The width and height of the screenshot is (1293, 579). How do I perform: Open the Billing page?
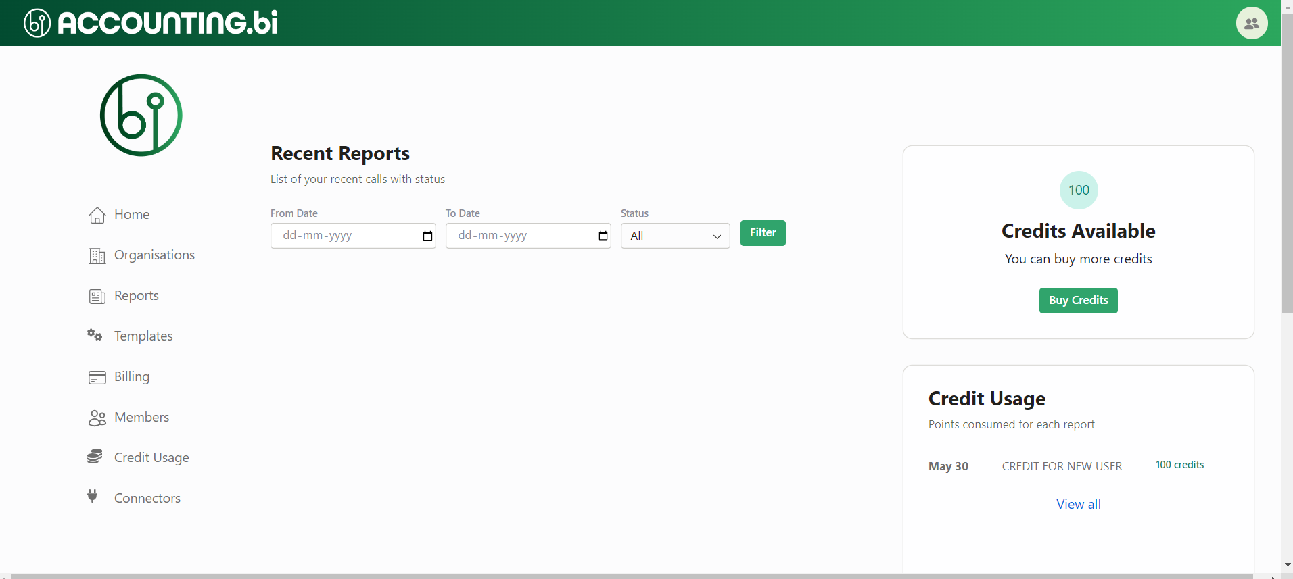(132, 376)
